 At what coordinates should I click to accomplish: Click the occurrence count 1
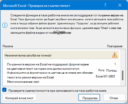(x=115, y=64)
